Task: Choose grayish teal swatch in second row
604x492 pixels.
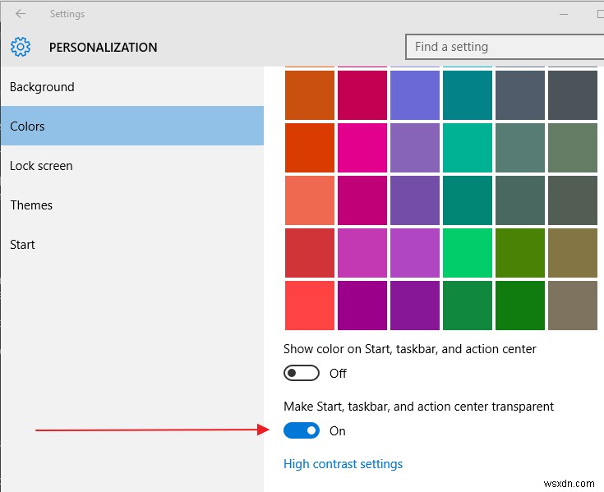Action: click(520, 148)
